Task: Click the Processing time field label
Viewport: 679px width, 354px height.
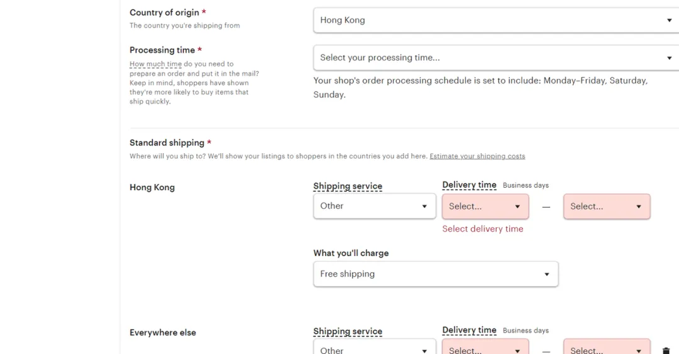Action: (162, 50)
